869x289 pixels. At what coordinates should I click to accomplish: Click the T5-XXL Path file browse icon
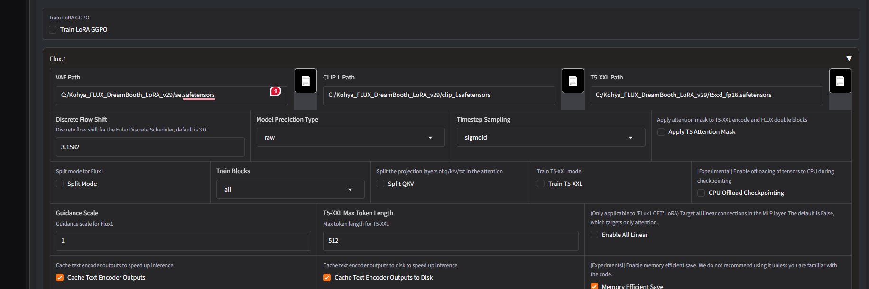(x=840, y=81)
